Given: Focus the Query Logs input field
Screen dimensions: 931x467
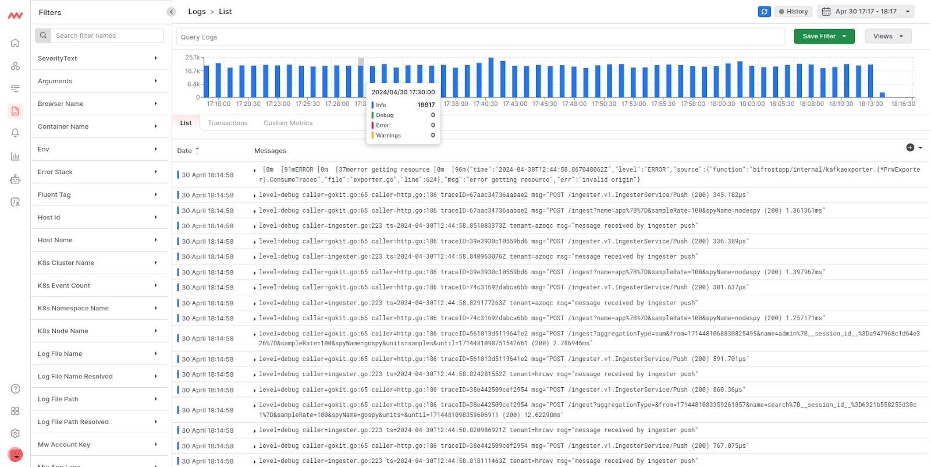Looking at the screenshot, I should click(x=481, y=37).
